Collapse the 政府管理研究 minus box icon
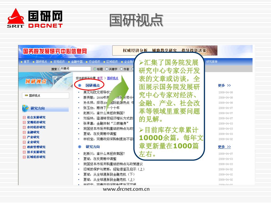The width and height of the screenshot is (271, 203). [24, 147]
